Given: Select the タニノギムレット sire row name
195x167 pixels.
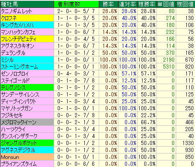Looking at the screenshot, I should point(27,11).
